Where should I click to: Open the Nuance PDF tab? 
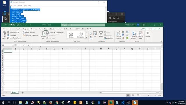[75, 29]
